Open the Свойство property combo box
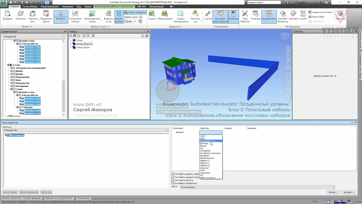Viewport: 362px width, 204px height. pyautogui.click(x=211, y=132)
